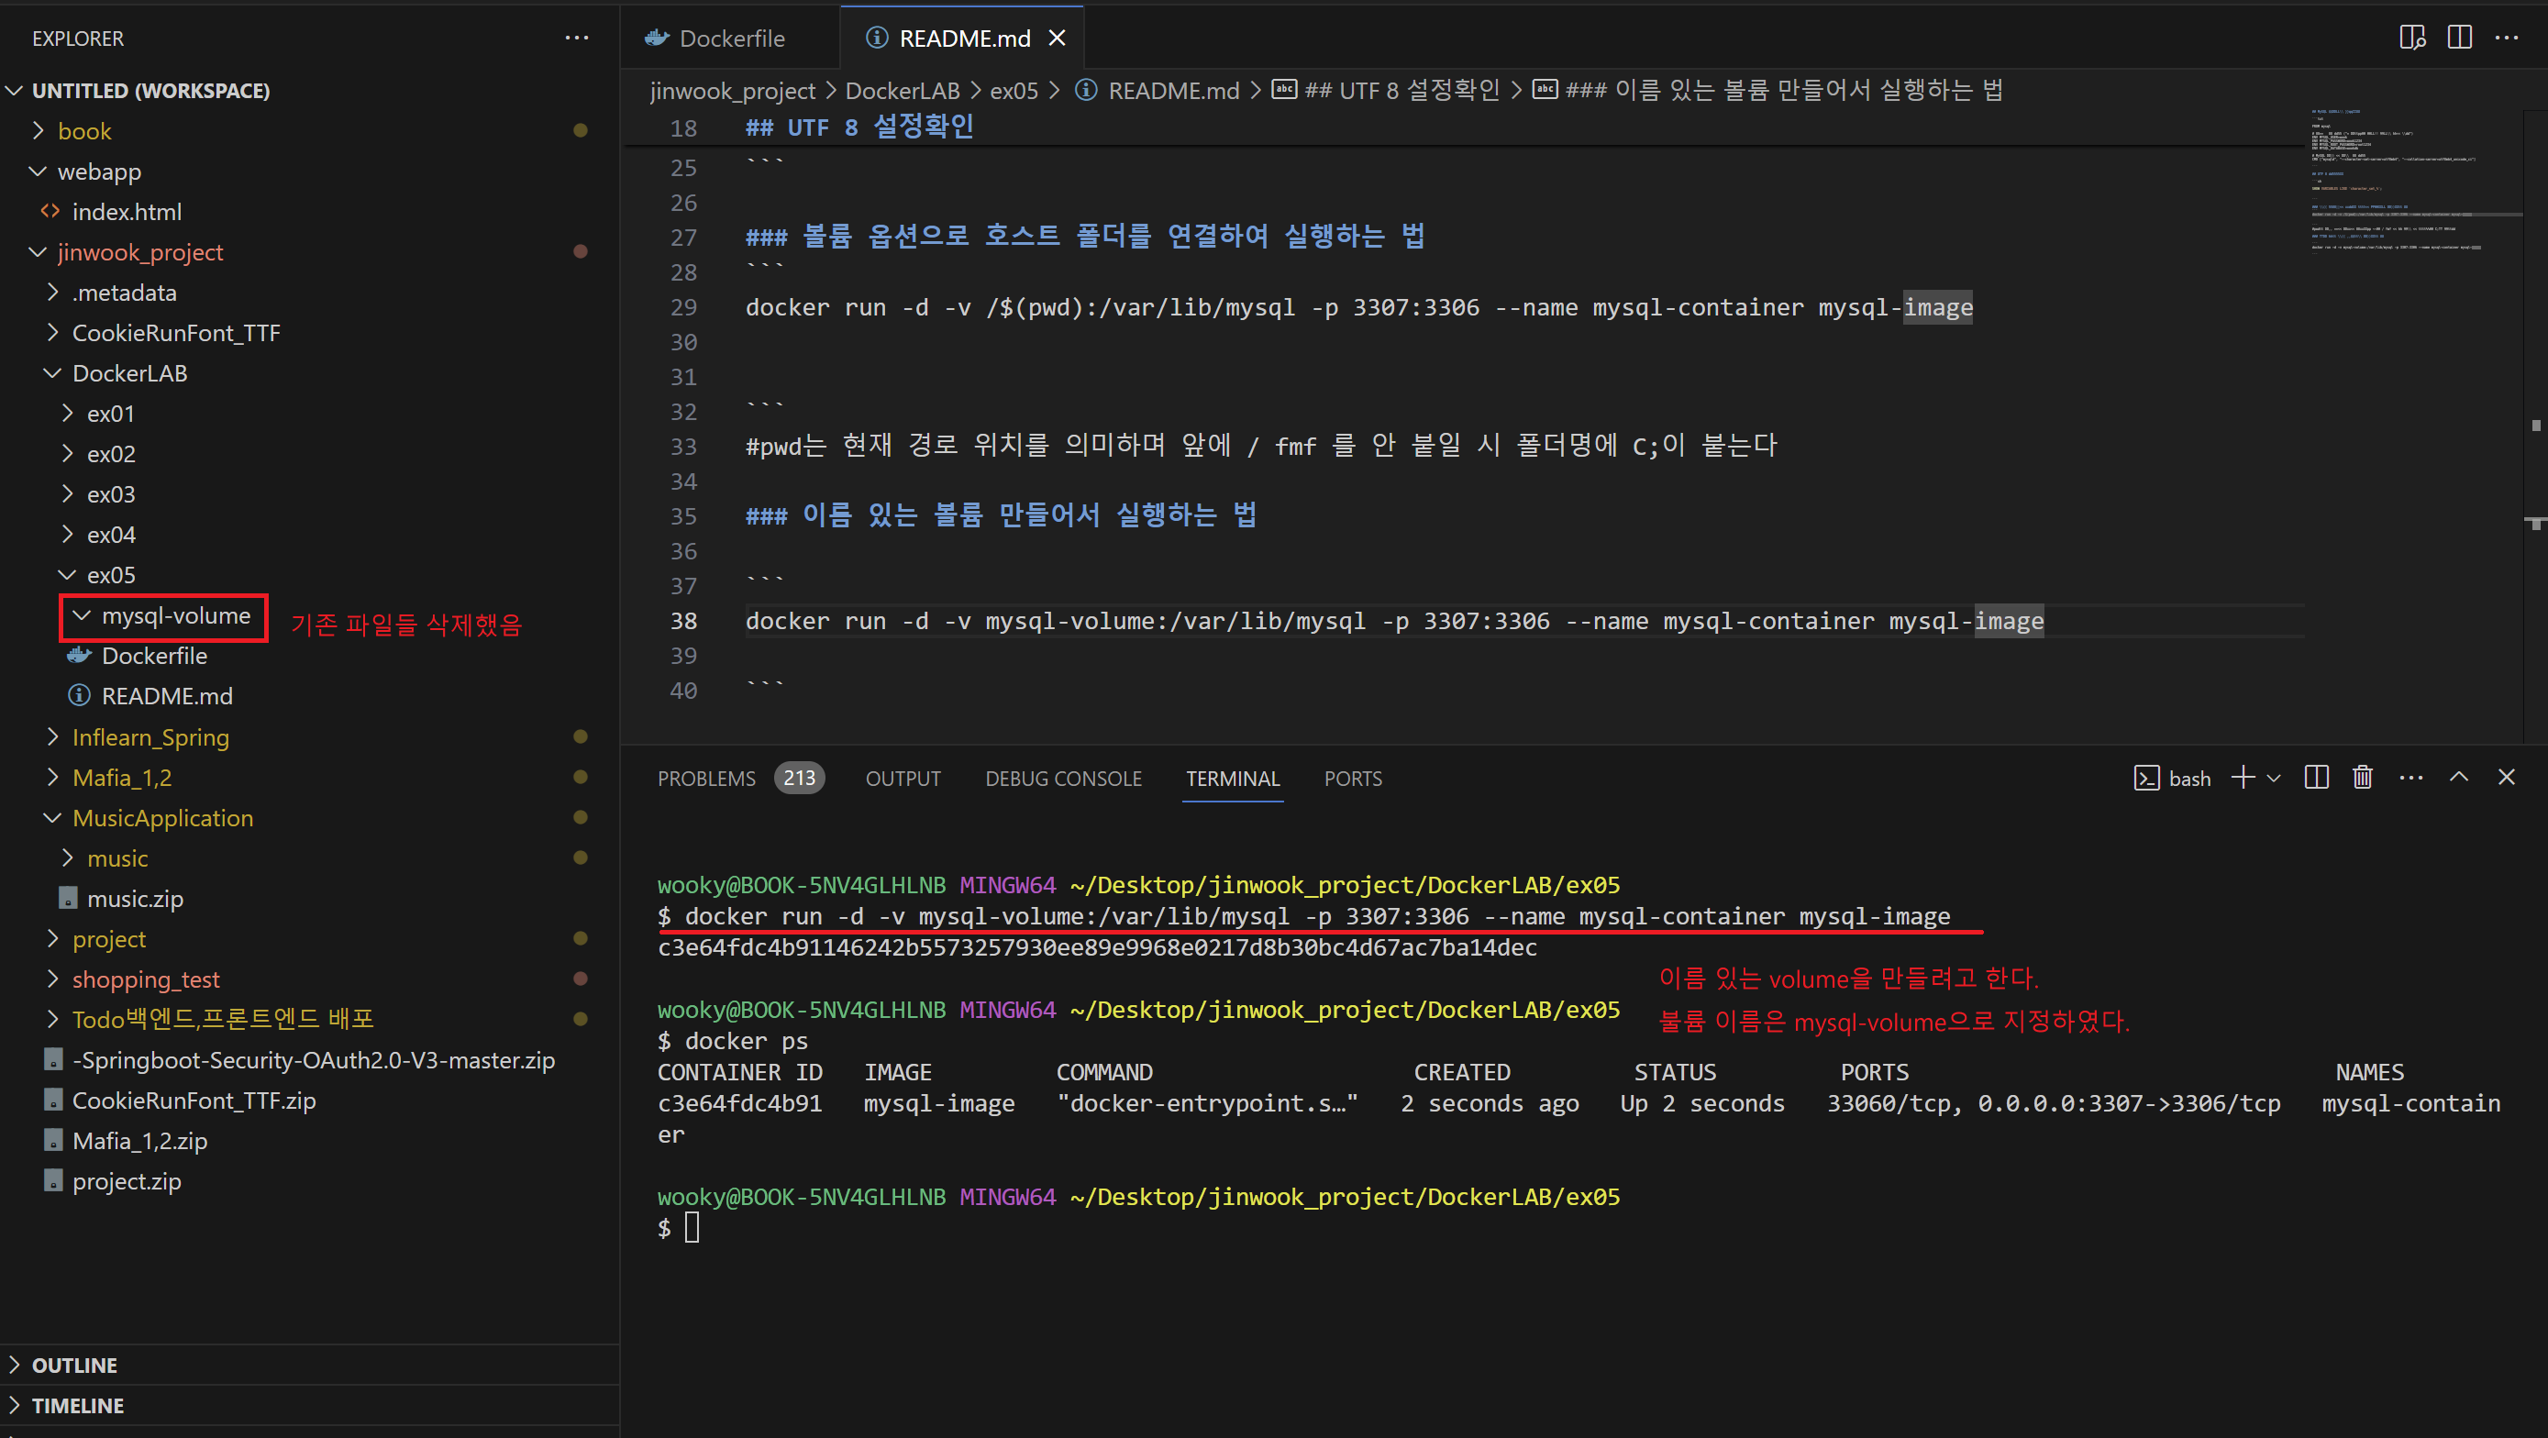Expand the OUTLINE section
This screenshot has width=2548, height=1438.
click(x=74, y=1365)
